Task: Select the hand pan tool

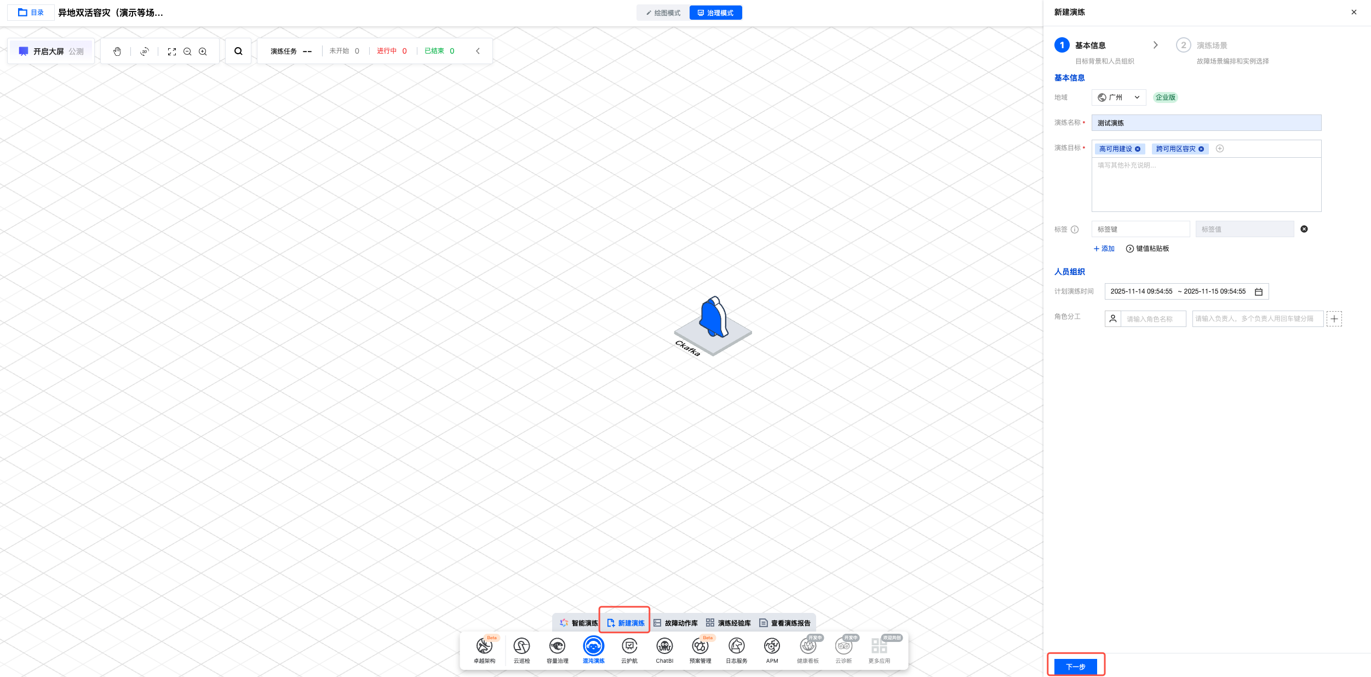Action: tap(117, 51)
